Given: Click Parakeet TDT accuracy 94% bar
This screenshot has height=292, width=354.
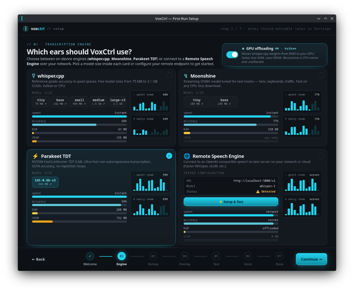Looking at the screenshot, I should click(x=79, y=205).
